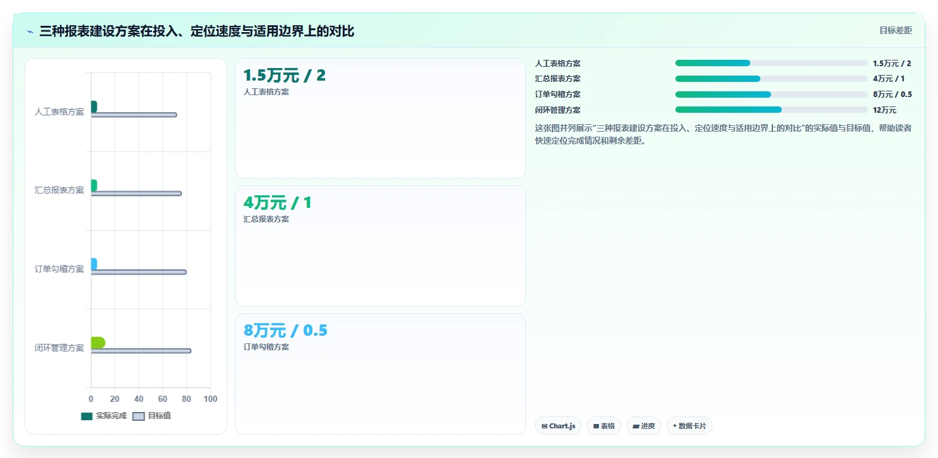Click the 汇总报表方案 chart axis label

pyautogui.click(x=59, y=190)
